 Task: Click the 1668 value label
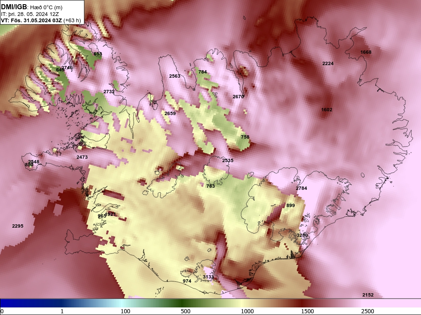tap(366, 52)
